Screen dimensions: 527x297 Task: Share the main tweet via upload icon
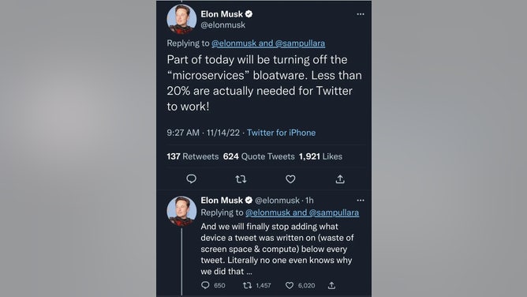[x=340, y=179]
